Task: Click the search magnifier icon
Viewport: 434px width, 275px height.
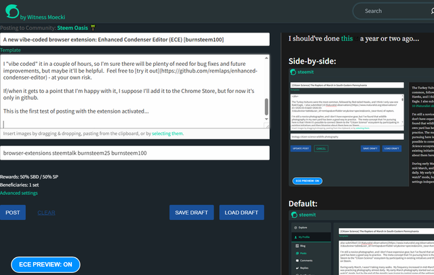Action: tap(432, 11)
